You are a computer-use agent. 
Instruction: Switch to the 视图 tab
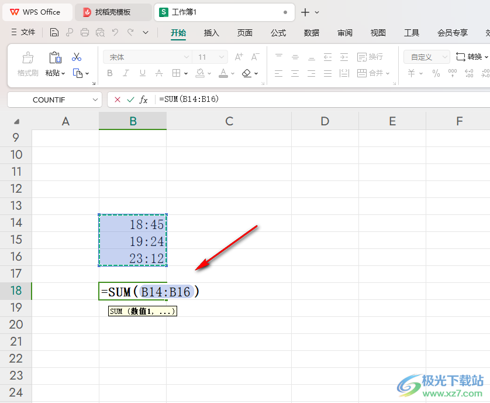pyautogui.click(x=378, y=33)
